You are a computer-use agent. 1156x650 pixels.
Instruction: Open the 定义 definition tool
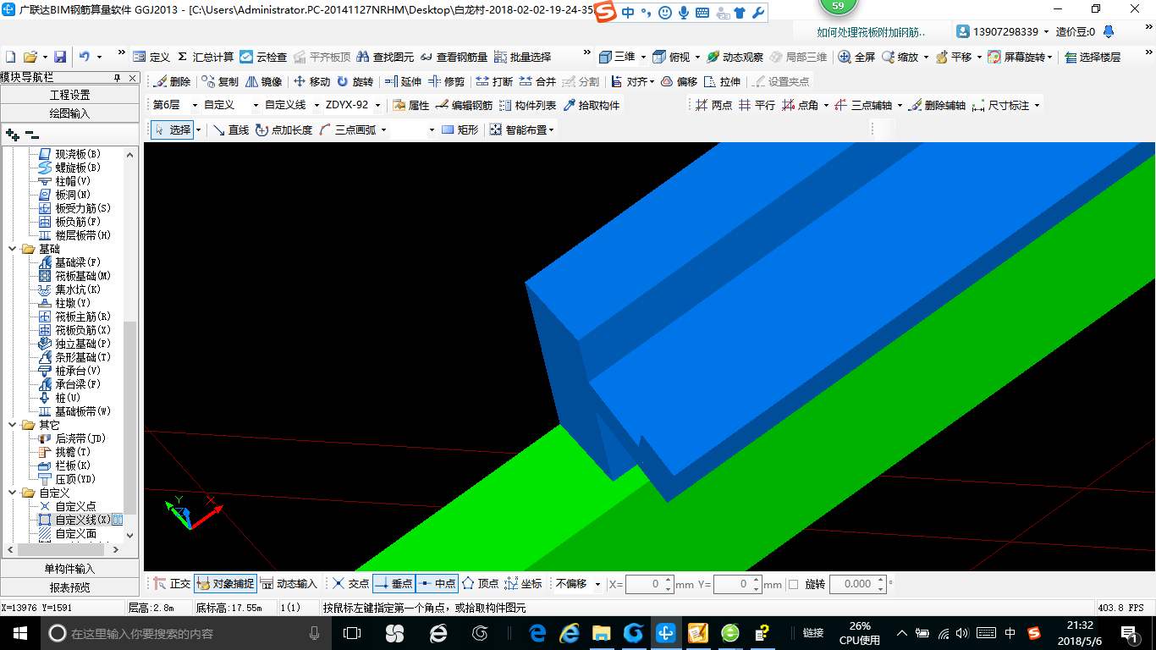click(x=151, y=57)
